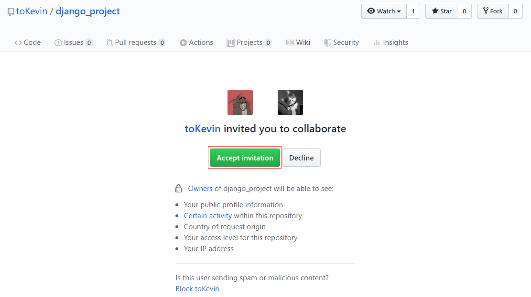Click 'Your IP address' text
Viewport: 531px width, 297px height.
208,249
